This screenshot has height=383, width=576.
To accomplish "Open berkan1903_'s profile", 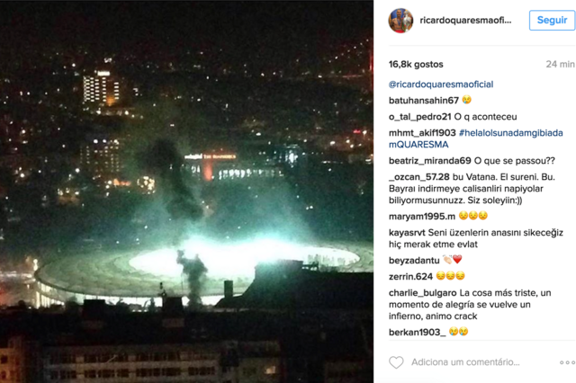I will click(418, 333).
